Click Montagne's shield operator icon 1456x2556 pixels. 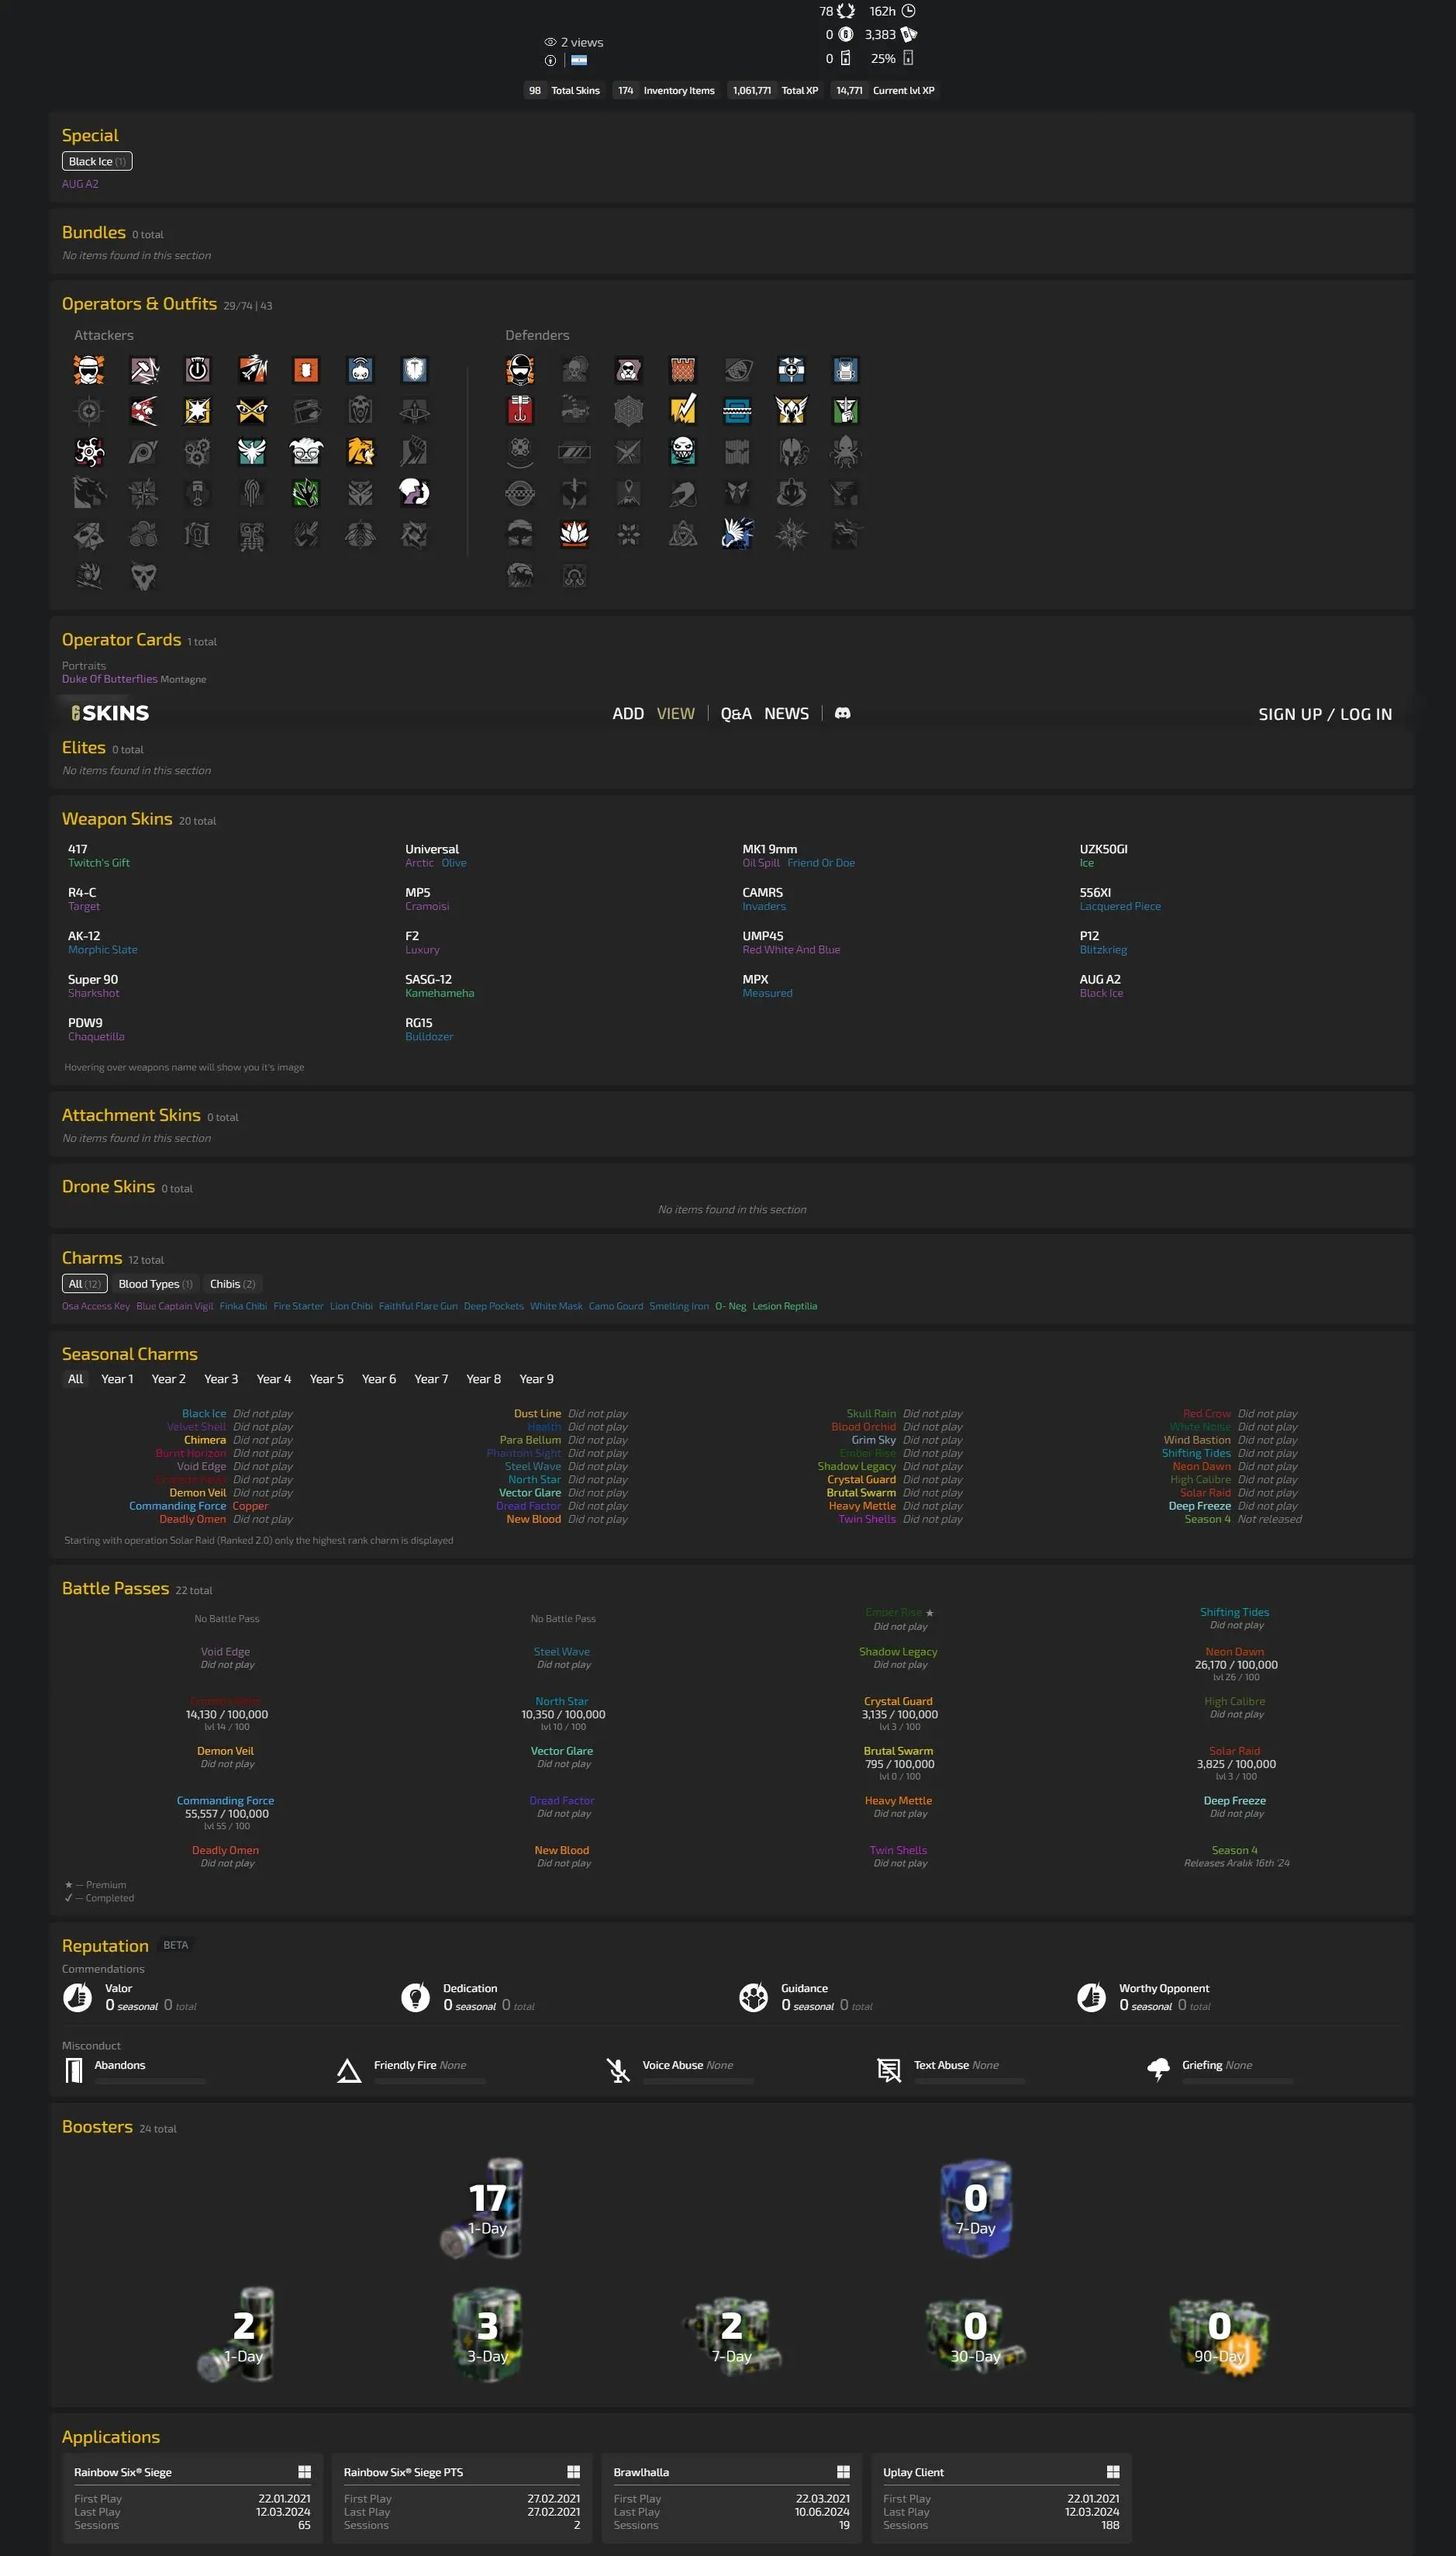click(414, 370)
